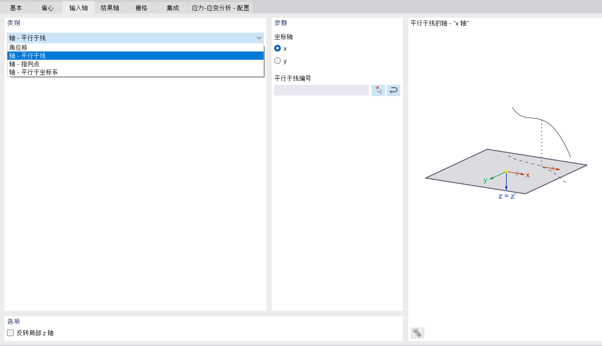Screen dimensions: 602x346
Task: Select the 输入轴 tab
Action: [x=78, y=7]
